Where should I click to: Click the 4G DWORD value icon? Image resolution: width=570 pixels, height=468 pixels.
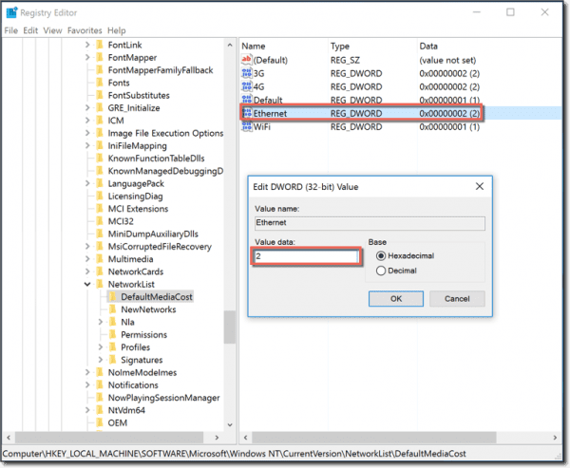(x=247, y=86)
